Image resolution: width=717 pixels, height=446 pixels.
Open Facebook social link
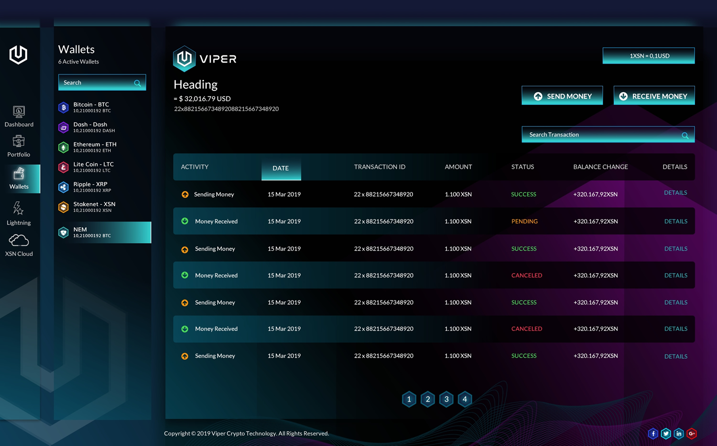pyautogui.click(x=653, y=434)
